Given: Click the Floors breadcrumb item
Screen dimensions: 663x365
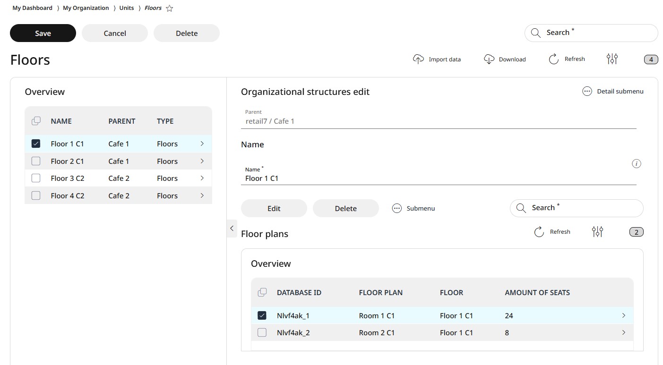Looking at the screenshot, I should (x=153, y=8).
